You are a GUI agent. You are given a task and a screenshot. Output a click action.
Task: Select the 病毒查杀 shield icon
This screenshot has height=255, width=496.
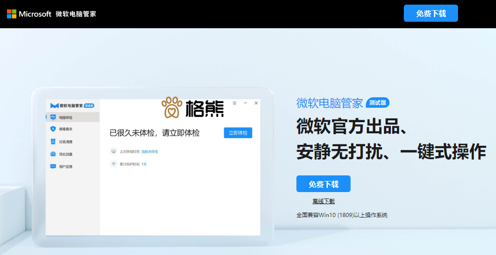click(x=53, y=129)
